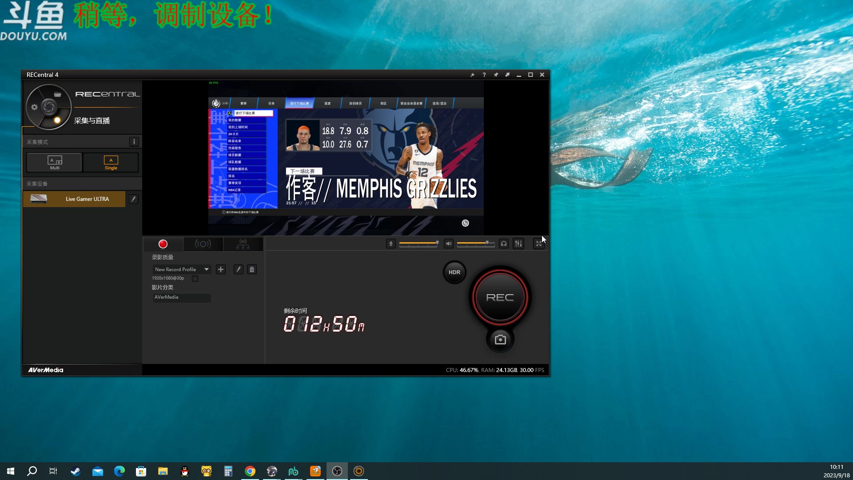Screen dimensions: 853x480
Task: Click the pin-on-top icon in title bar
Action: 496,75
